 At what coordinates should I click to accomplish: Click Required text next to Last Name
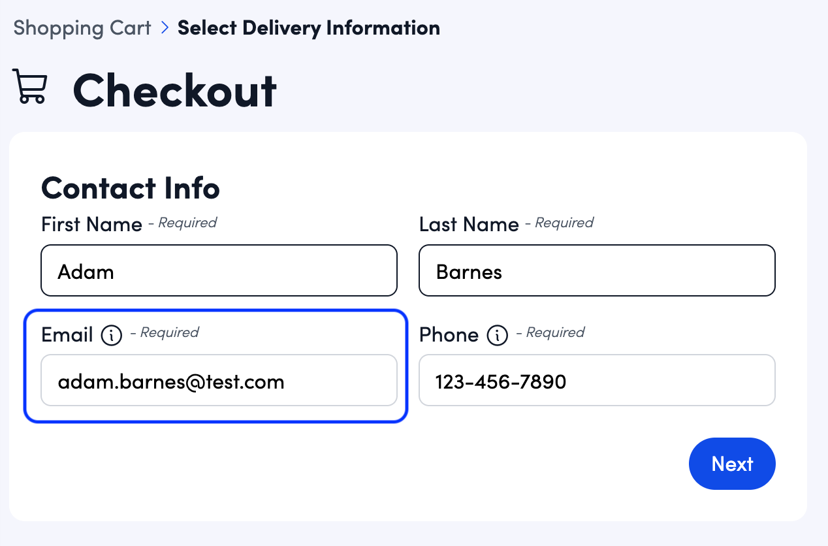564,223
